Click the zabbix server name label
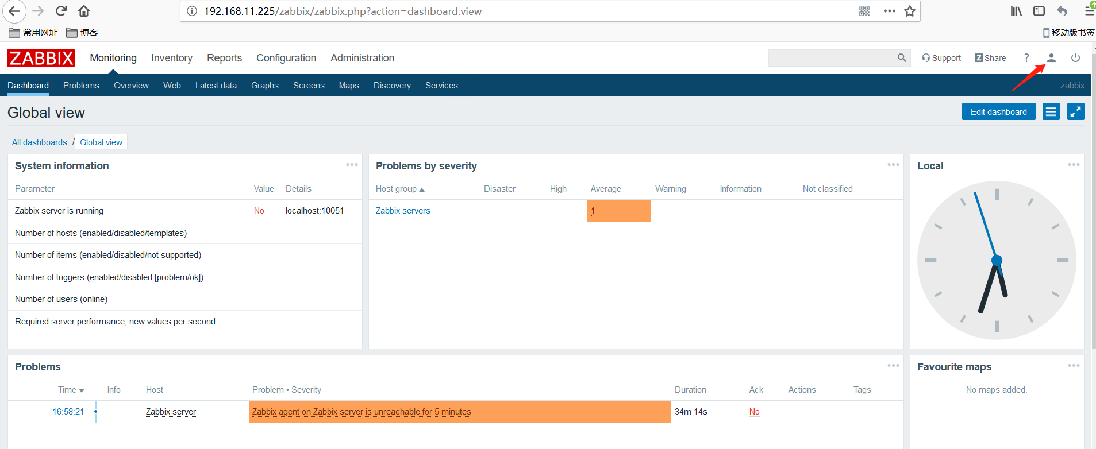 tap(1072, 86)
